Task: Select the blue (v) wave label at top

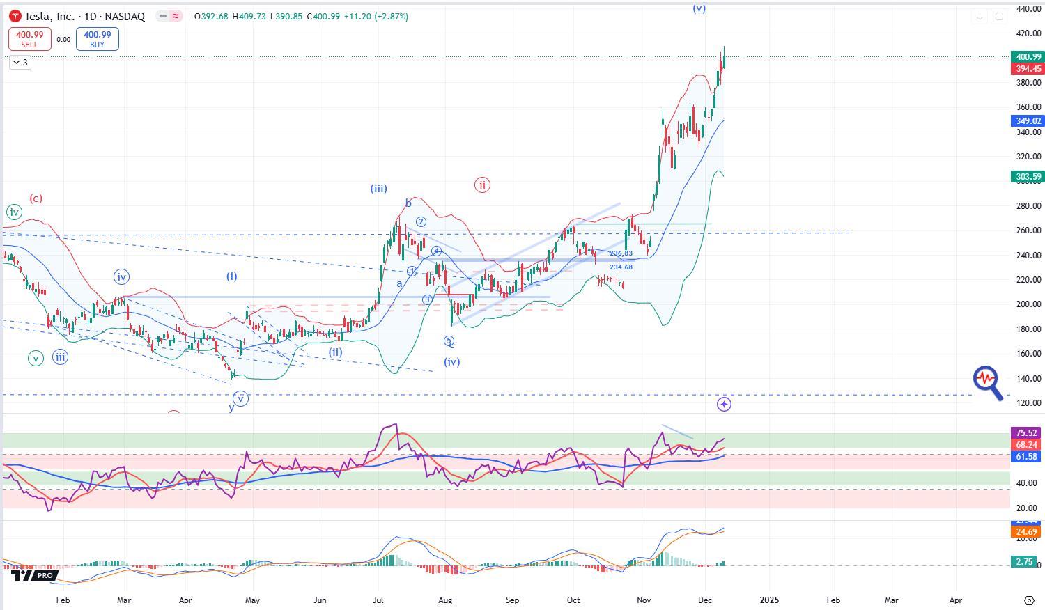Action: point(699,8)
